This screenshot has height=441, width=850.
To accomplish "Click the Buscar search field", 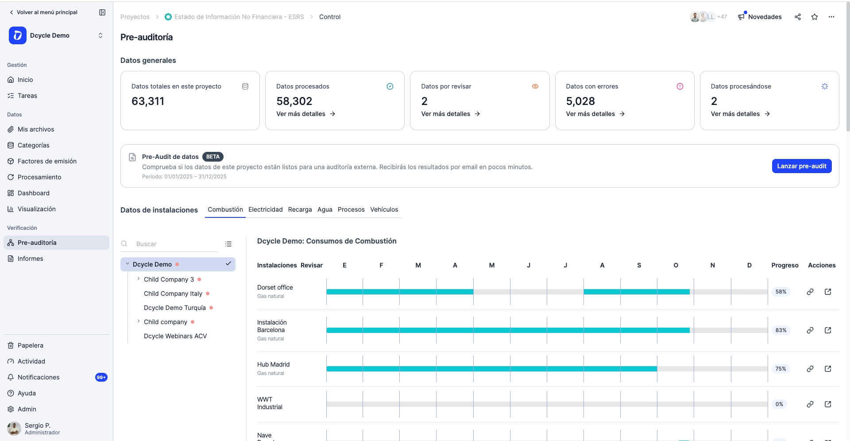I will (x=169, y=244).
